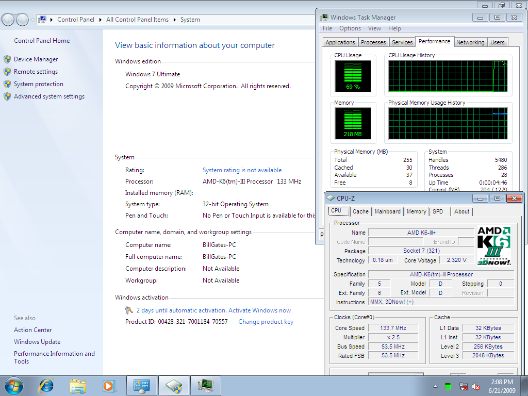Go to Control Panel breadcrumb

76,20
